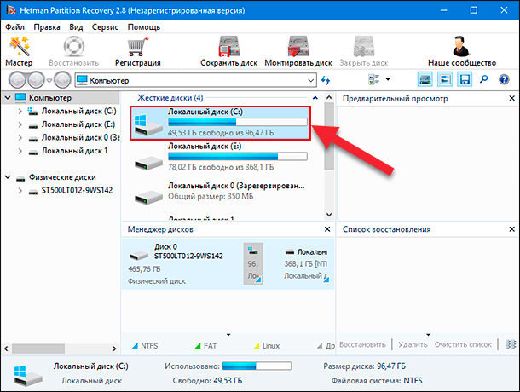Launch the Мастер wizard icon
The image size is (520, 392).
(x=20, y=46)
